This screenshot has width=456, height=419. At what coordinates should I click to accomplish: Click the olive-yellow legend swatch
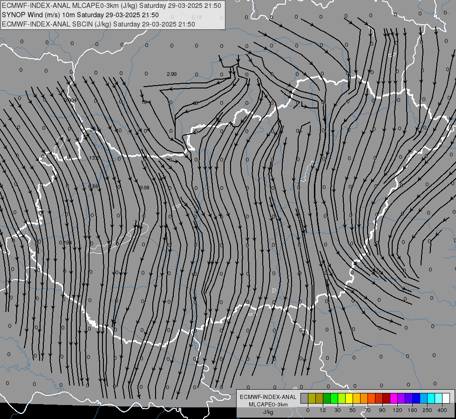(x=312, y=398)
